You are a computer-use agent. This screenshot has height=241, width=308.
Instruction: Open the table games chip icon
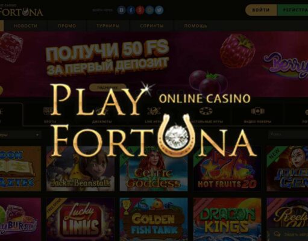pos(206,111)
